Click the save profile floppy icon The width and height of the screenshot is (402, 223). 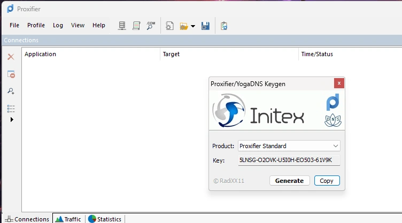(x=205, y=26)
